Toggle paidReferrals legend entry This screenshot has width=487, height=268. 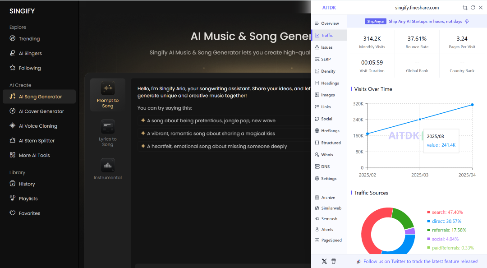click(x=450, y=248)
